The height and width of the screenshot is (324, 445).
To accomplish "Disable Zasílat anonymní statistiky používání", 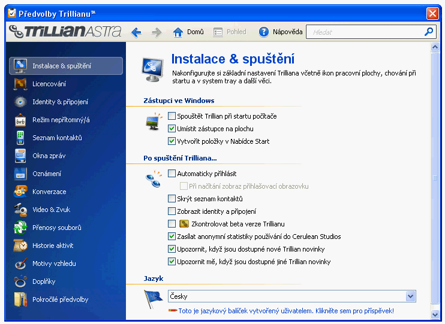I will 172,236.
